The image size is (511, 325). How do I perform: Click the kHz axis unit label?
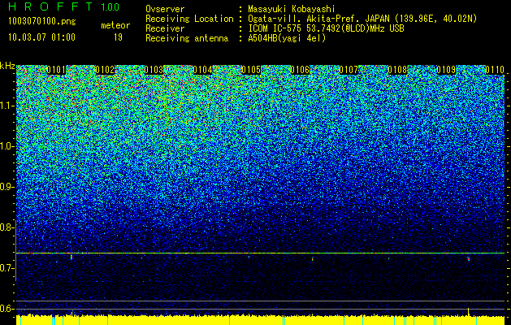pos(7,66)
